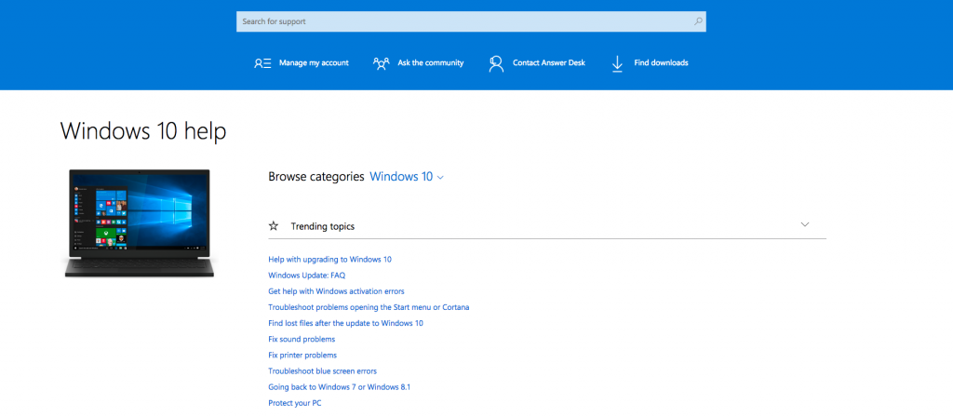Open Going back to Windows 7 link
953x417 pixels.
point(339,386)
